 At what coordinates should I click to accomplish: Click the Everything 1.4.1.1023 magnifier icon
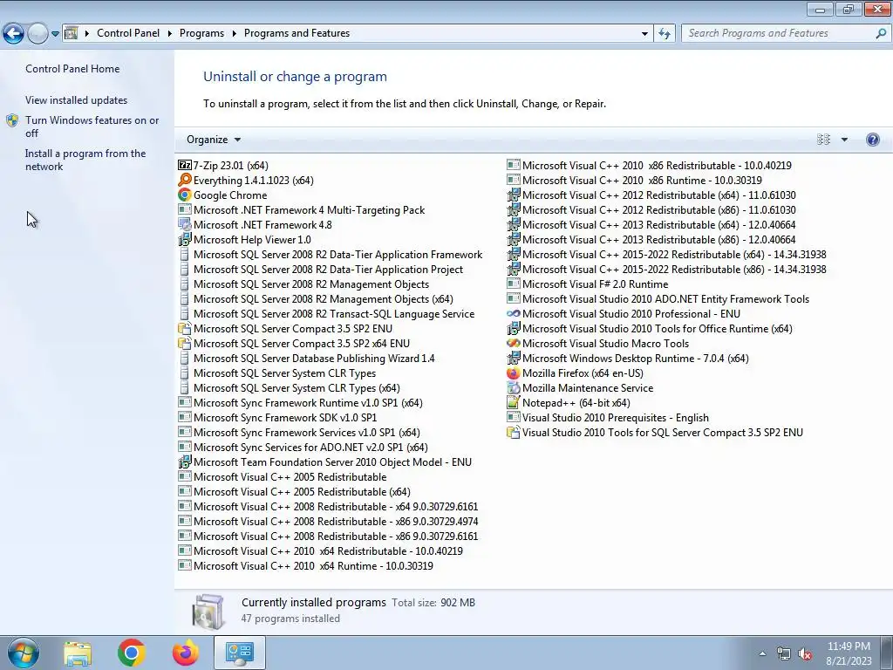pos(185,180)
